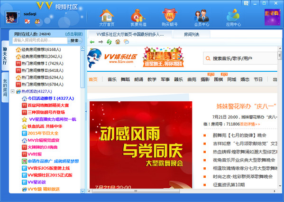The height and width of the screenshot is (202, 284).
Task: Click room list scroll-up arrow
Action: click(82, 48)
